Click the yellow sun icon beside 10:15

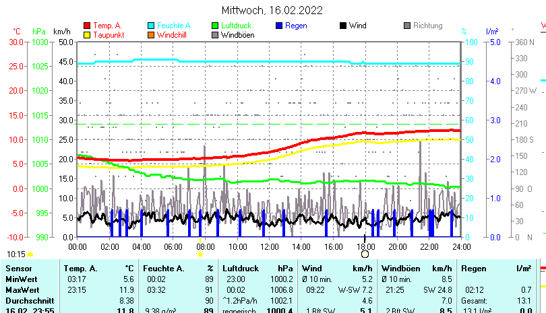(30, 254)
